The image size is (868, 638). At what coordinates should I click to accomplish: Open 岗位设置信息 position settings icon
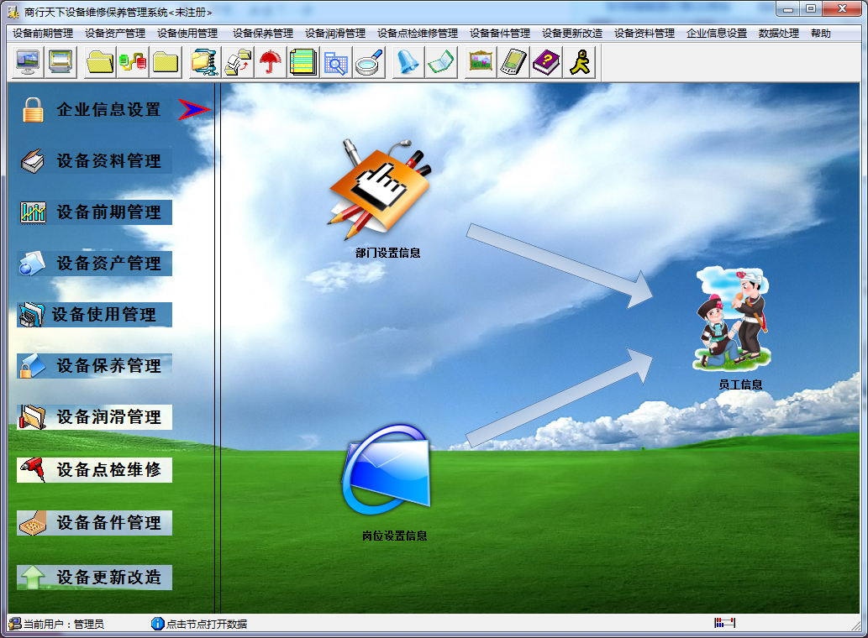tap(387, 470)
